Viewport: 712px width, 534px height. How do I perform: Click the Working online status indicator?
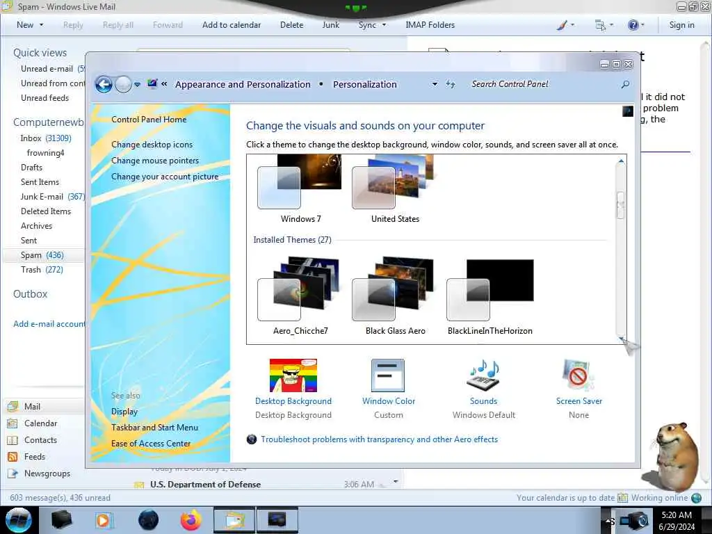tap(666, 498)
